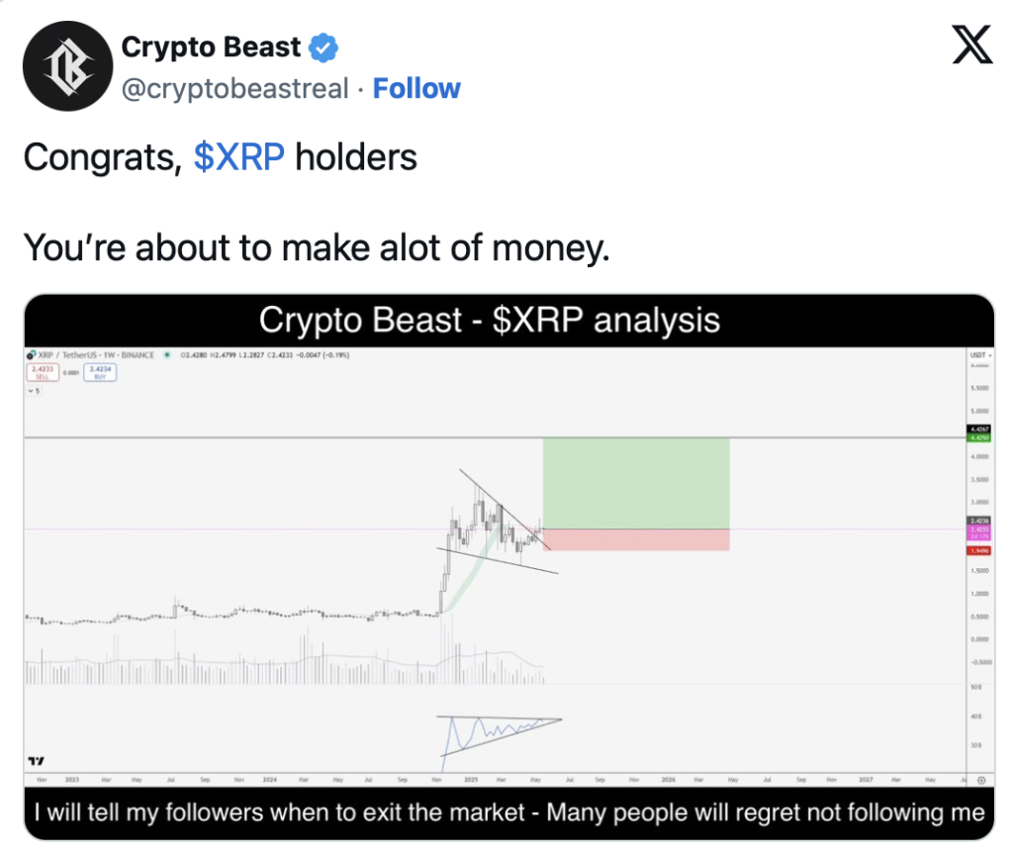1013x855 pixels.
Task: Expand the collapsed indicators legend chevron
Action: [x=35, y=390]
